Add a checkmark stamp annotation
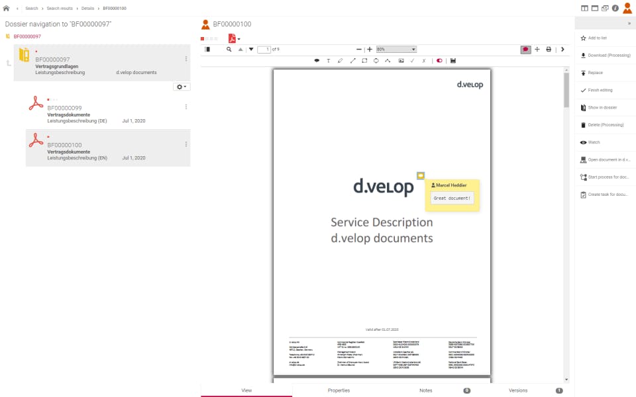 click(412, 60)
